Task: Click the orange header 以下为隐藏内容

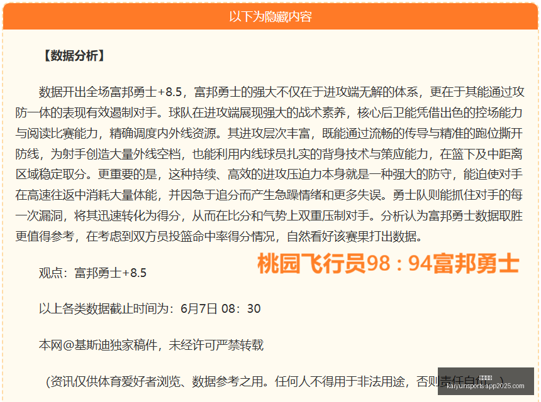Action: pos(270,16)
